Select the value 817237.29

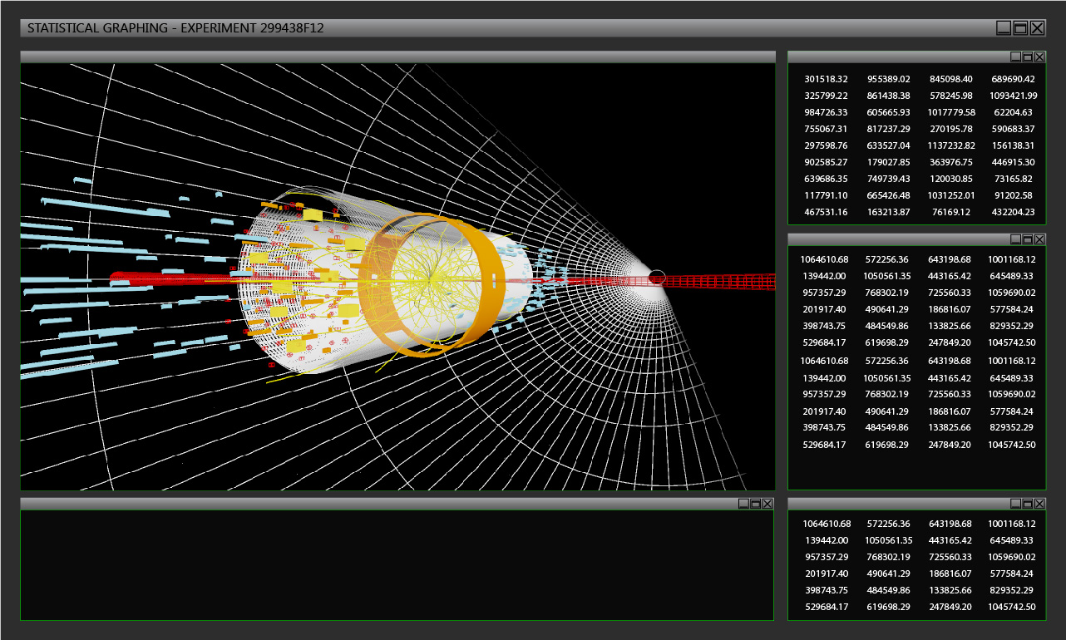889,129
